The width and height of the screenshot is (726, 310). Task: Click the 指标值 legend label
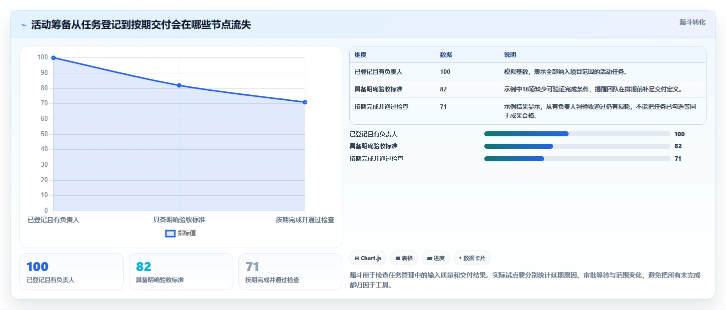click(x=187, y=233)
